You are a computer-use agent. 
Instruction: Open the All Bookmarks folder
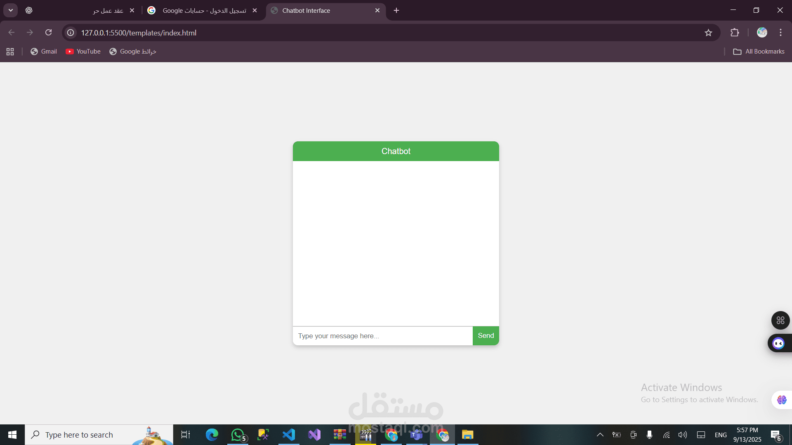[759, 52]
